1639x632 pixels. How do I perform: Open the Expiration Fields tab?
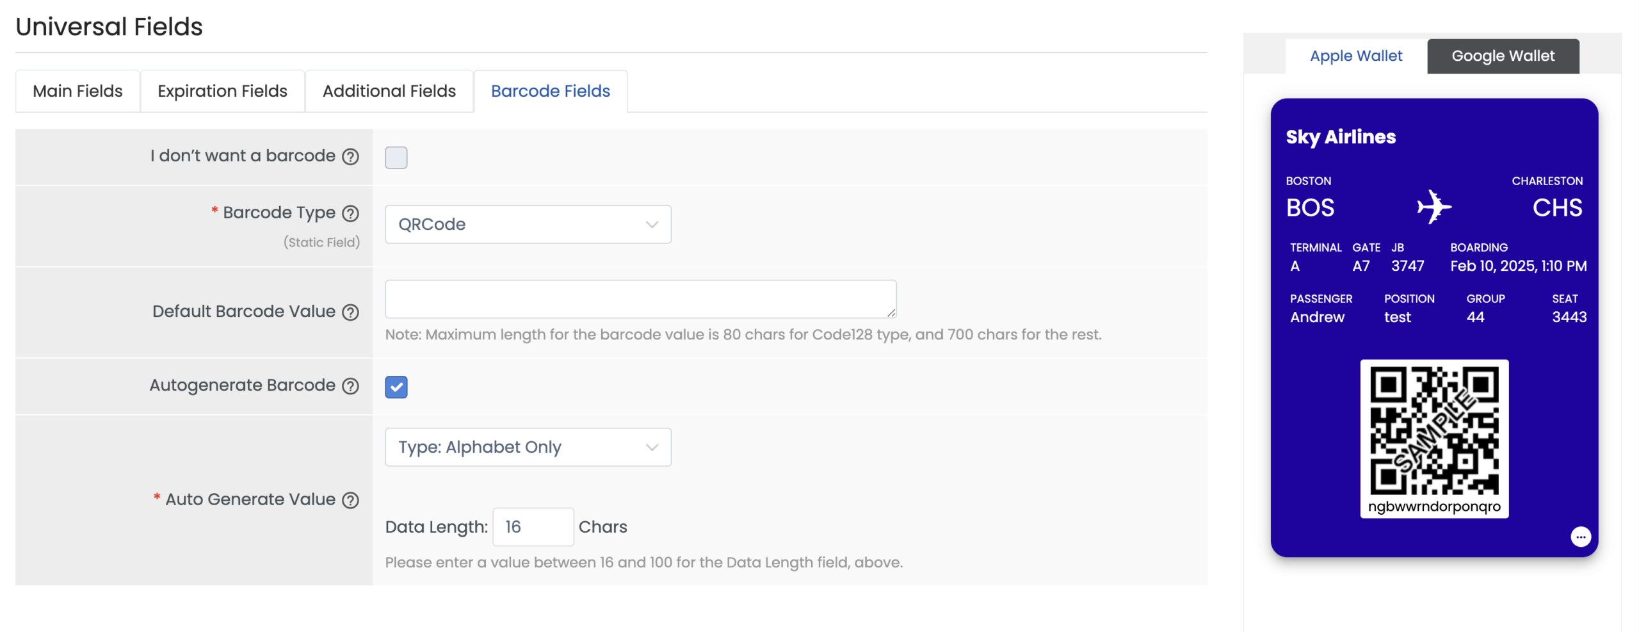222,91
